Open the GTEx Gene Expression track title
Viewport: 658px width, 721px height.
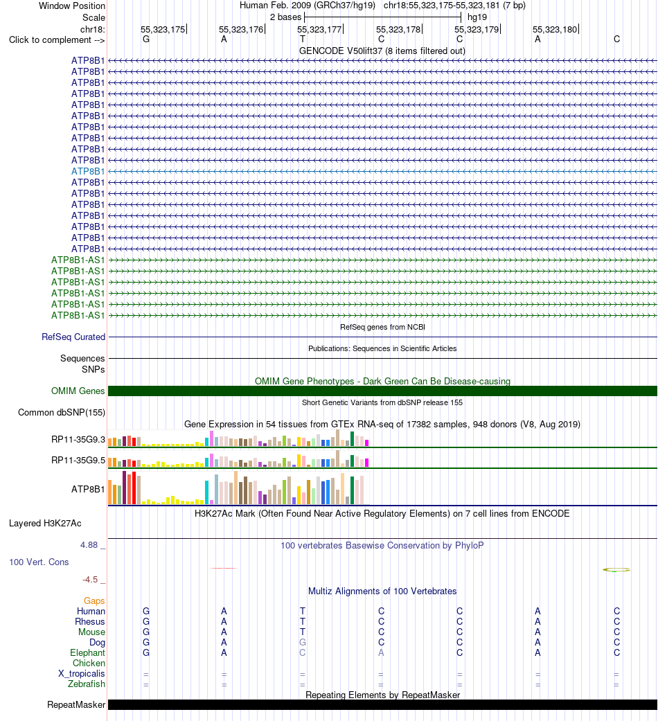pyautogui.click(x=382, y=424)
